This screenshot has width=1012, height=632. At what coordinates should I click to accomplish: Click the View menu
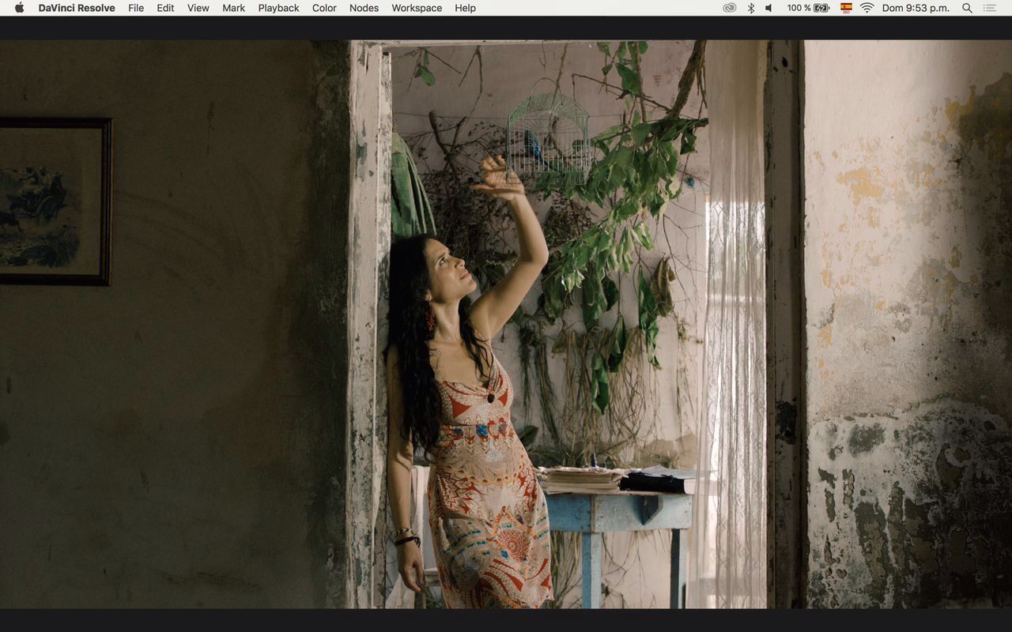pyautogui.click(x=198, y=8)
